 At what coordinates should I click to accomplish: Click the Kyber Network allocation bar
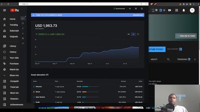coord(90,97)
